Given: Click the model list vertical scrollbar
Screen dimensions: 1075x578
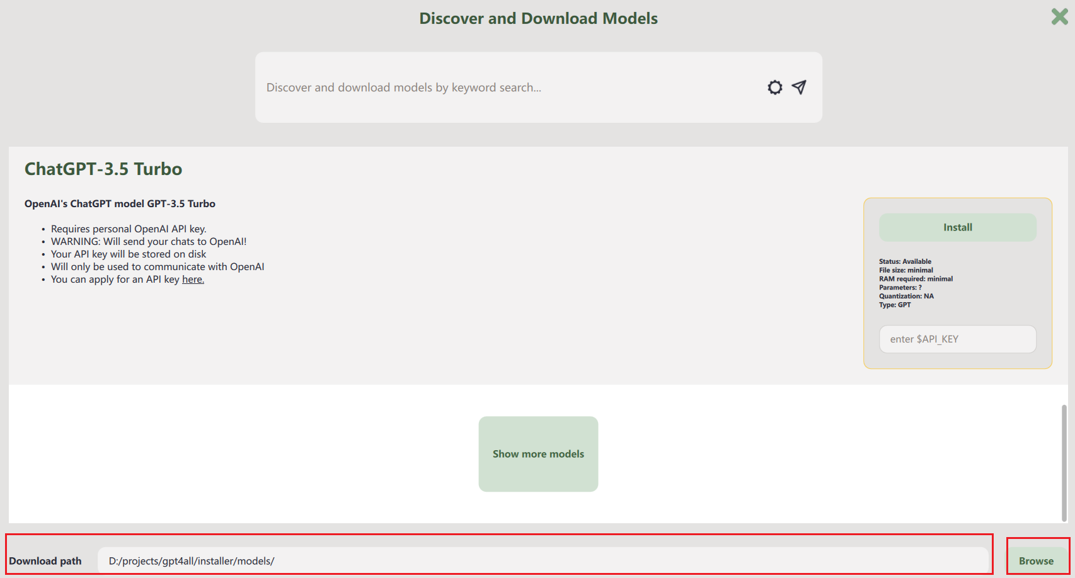Looking at the screenshot, I should click(1064, 463).
